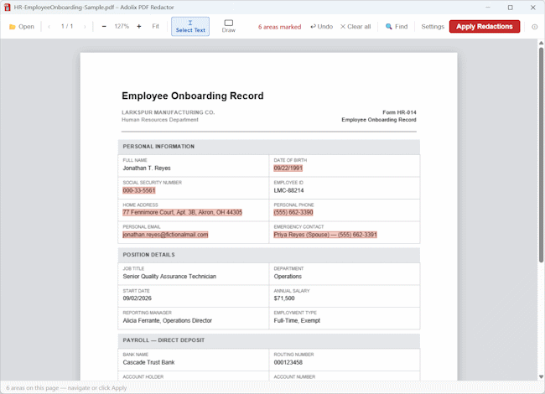Click the Employee Onboarding Record heading

[x=193, y=96]
